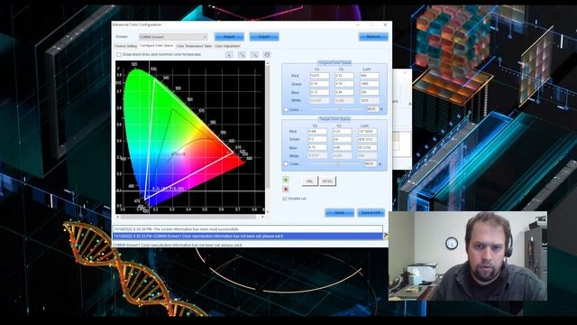Open Color Temperature Table tab
Screen dimensions: 577x325
[195, 46]
